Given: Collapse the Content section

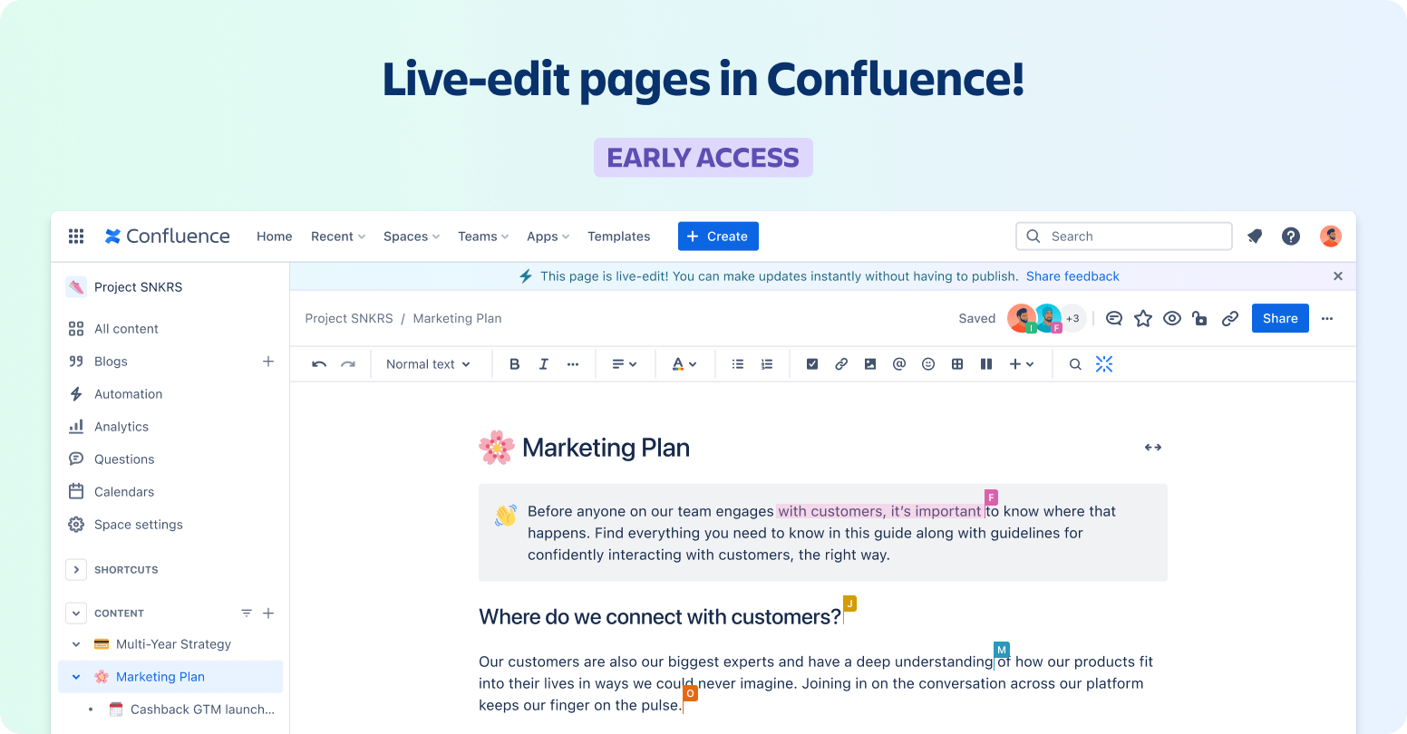Looking at the screenshot, I should click(x=76, y=613).
